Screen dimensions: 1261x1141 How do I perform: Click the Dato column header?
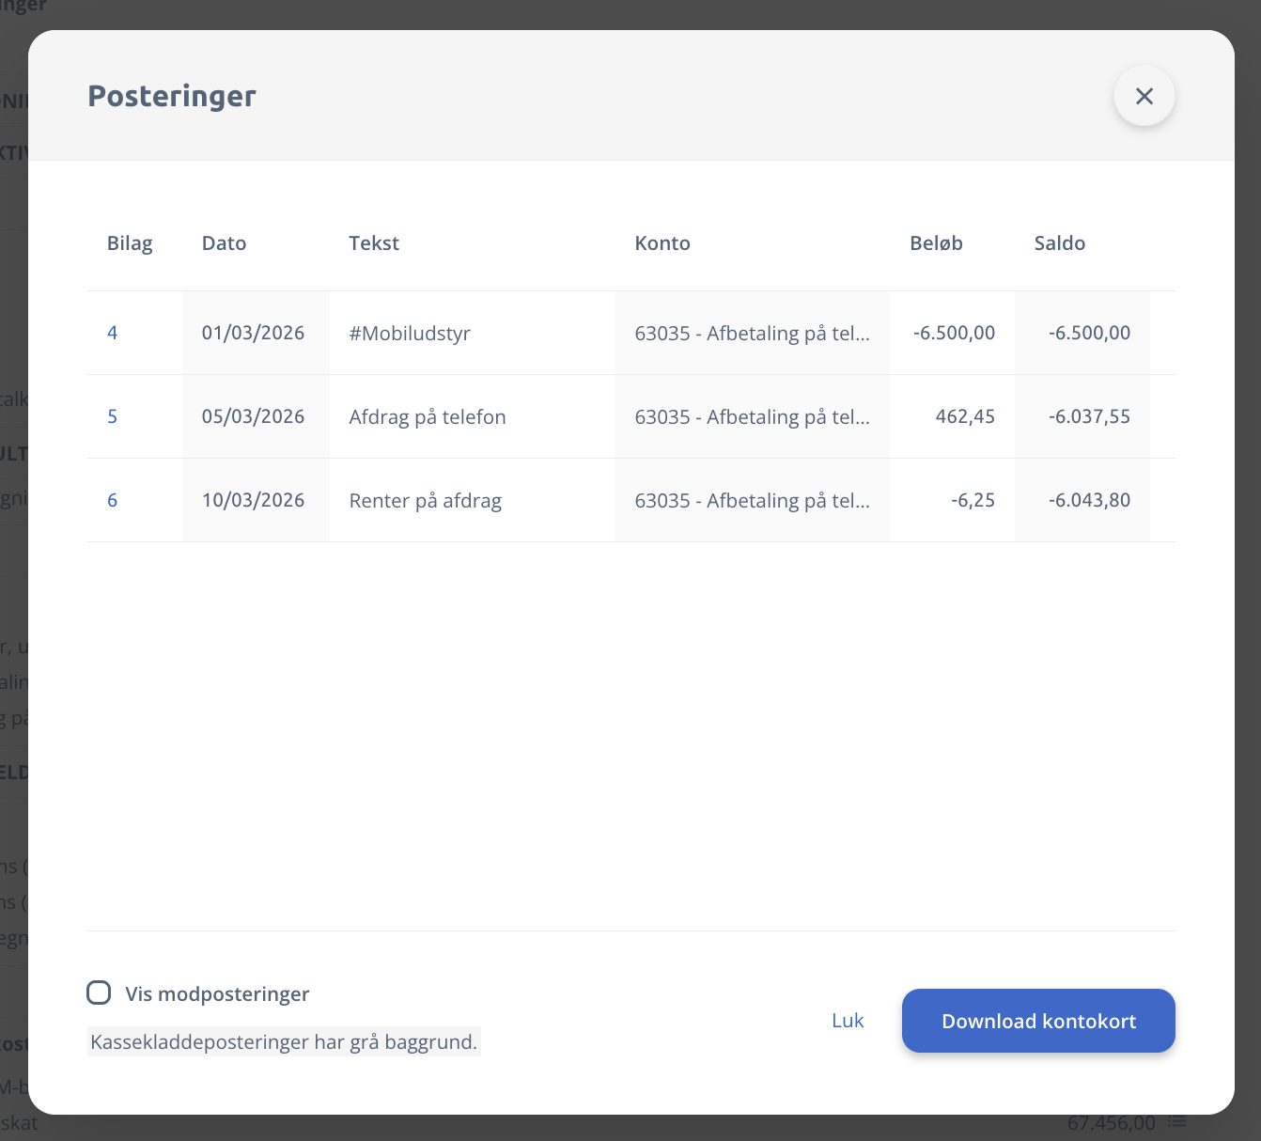(x=224, y=243)
